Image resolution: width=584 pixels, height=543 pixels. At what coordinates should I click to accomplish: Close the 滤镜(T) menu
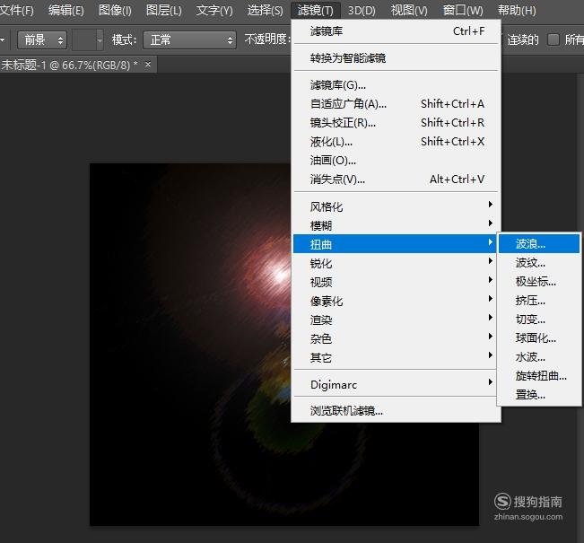pyautogui.click(x=315, y=10)
